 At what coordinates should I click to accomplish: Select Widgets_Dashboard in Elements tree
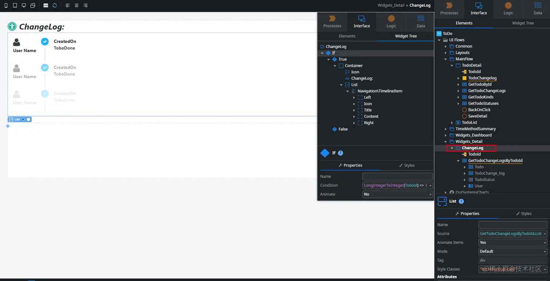coord(474,135)
